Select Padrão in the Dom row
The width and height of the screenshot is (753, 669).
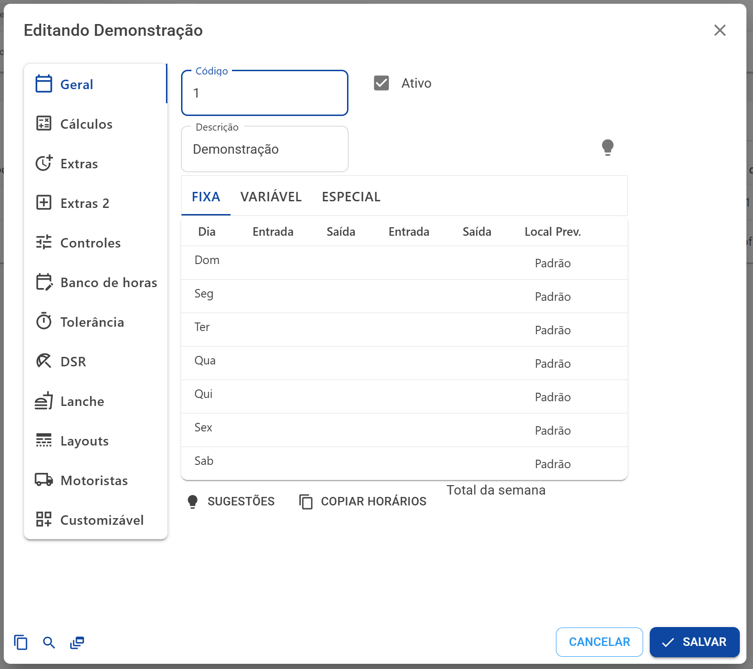click(x=553, y=263)
